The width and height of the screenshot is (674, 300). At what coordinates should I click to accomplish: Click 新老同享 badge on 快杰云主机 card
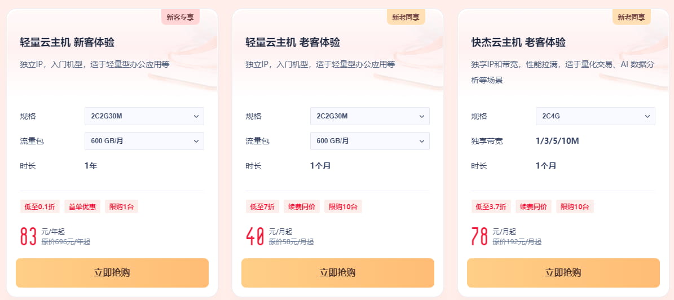click(632, 17)
